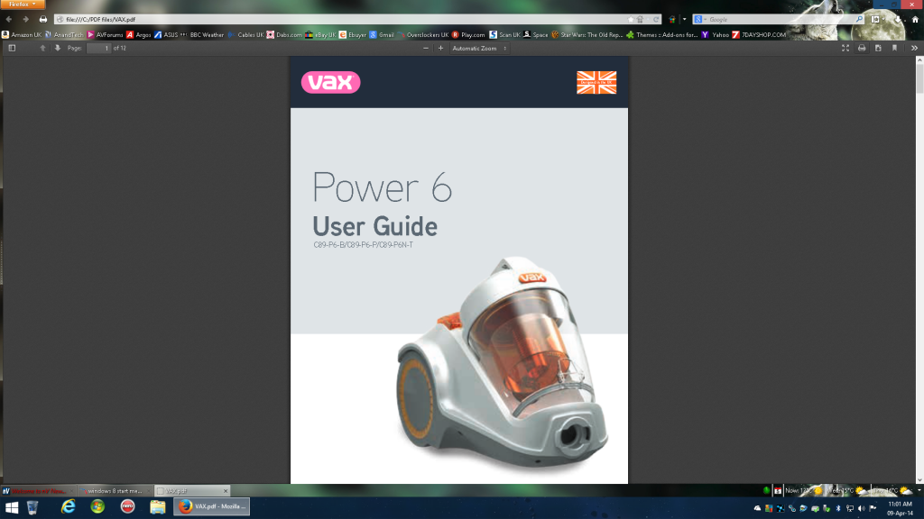This screenshot has height=519, width=924.
Task: Go forward with the forward arrow
Action: 25,20
